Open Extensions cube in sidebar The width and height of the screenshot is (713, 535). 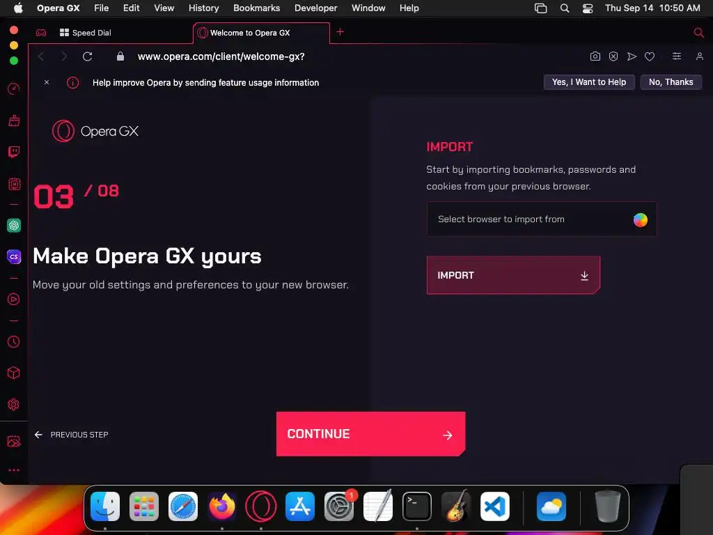pos(14,373)
